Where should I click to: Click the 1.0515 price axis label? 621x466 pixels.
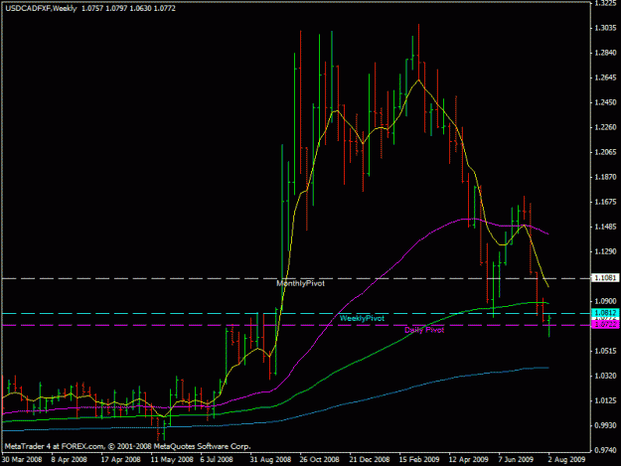pyautogui.click(x=605, y=351)
